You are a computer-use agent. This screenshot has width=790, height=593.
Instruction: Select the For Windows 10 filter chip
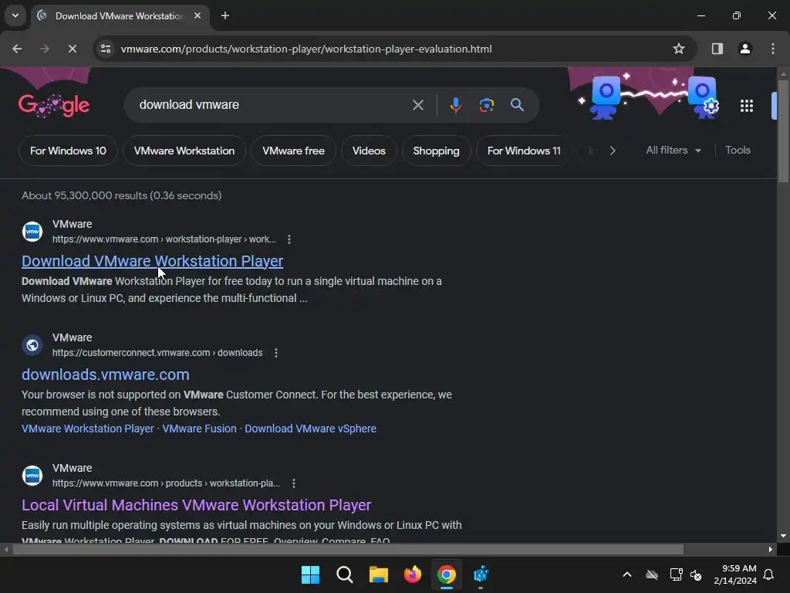[68, 151]
